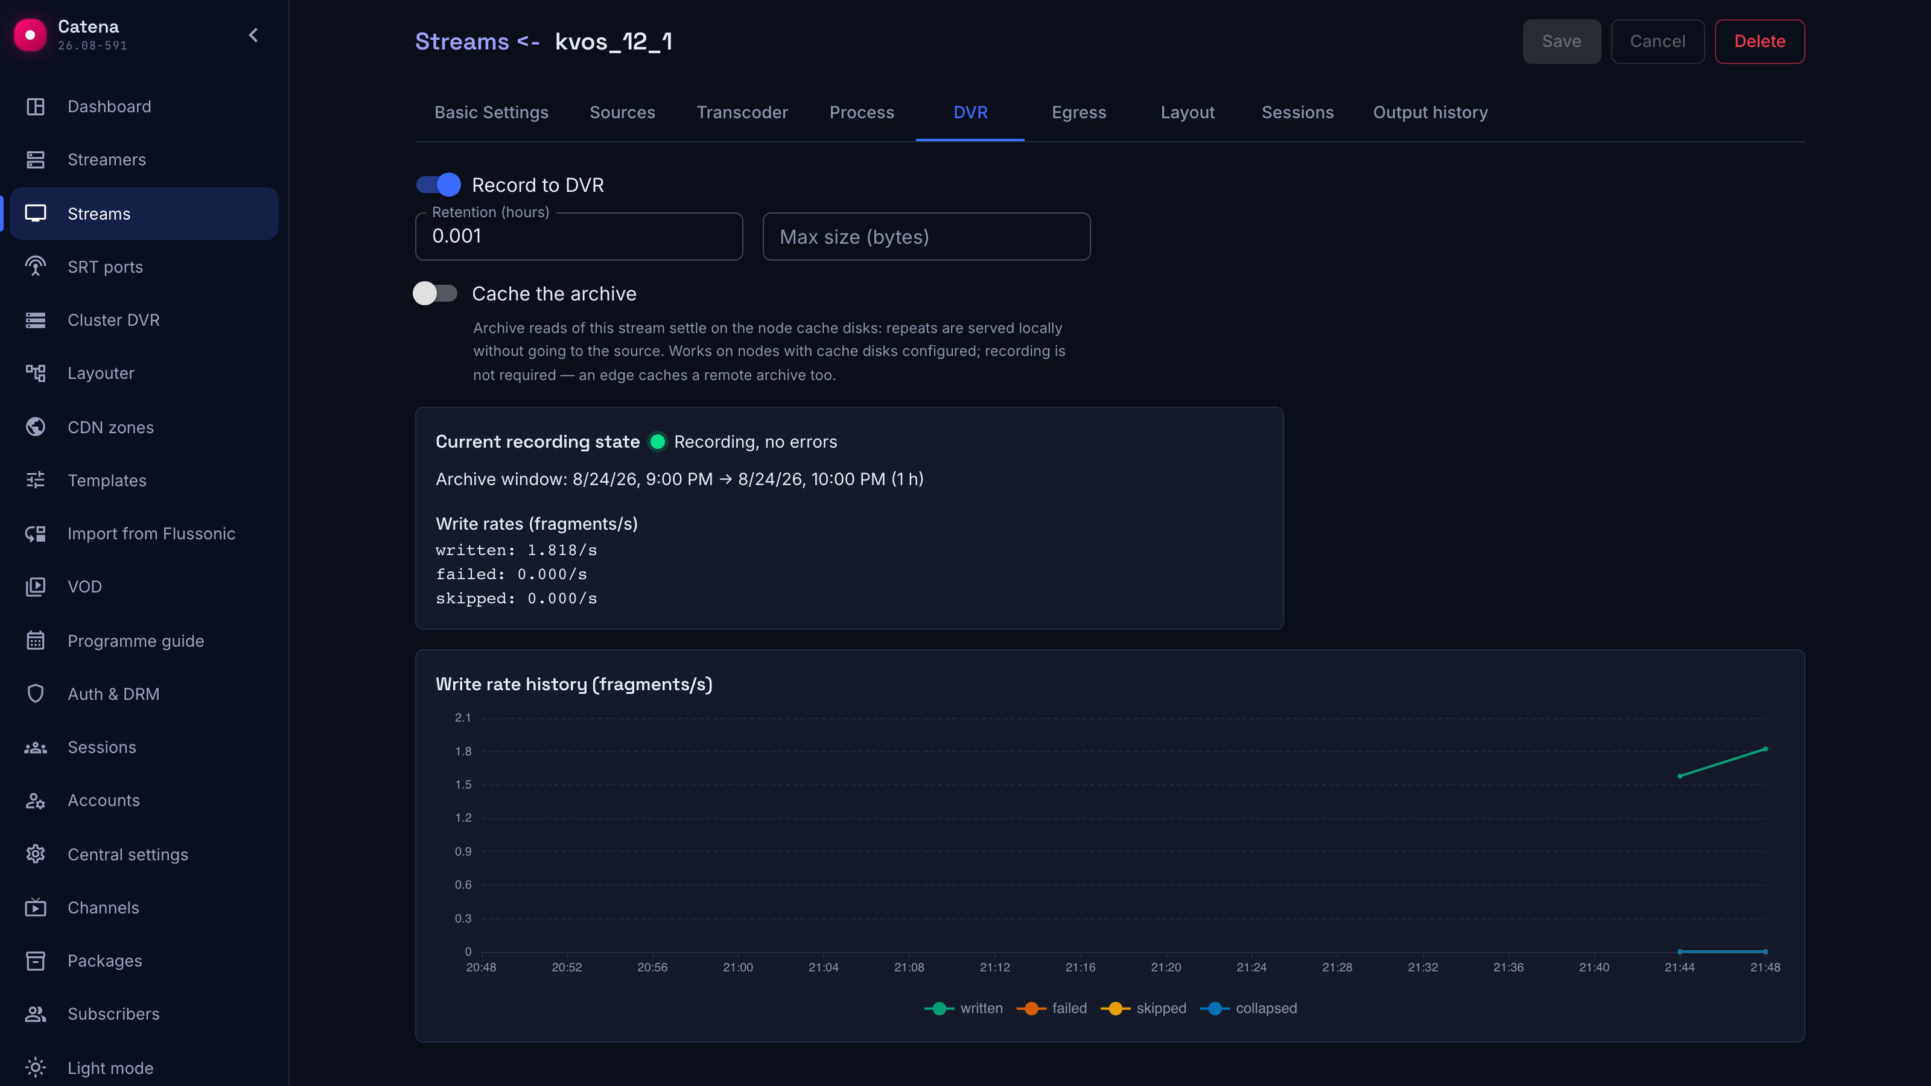The height and width of the screenshot is (1086, 1931).
Task: Collapse the sidebar with the chevron
Action: click(x=253, y=35)
